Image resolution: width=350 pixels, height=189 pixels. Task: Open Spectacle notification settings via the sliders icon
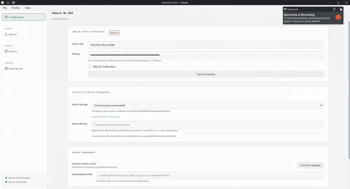[334, 9]
